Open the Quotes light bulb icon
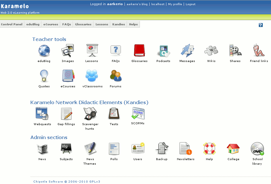 [x=44, y=76]
